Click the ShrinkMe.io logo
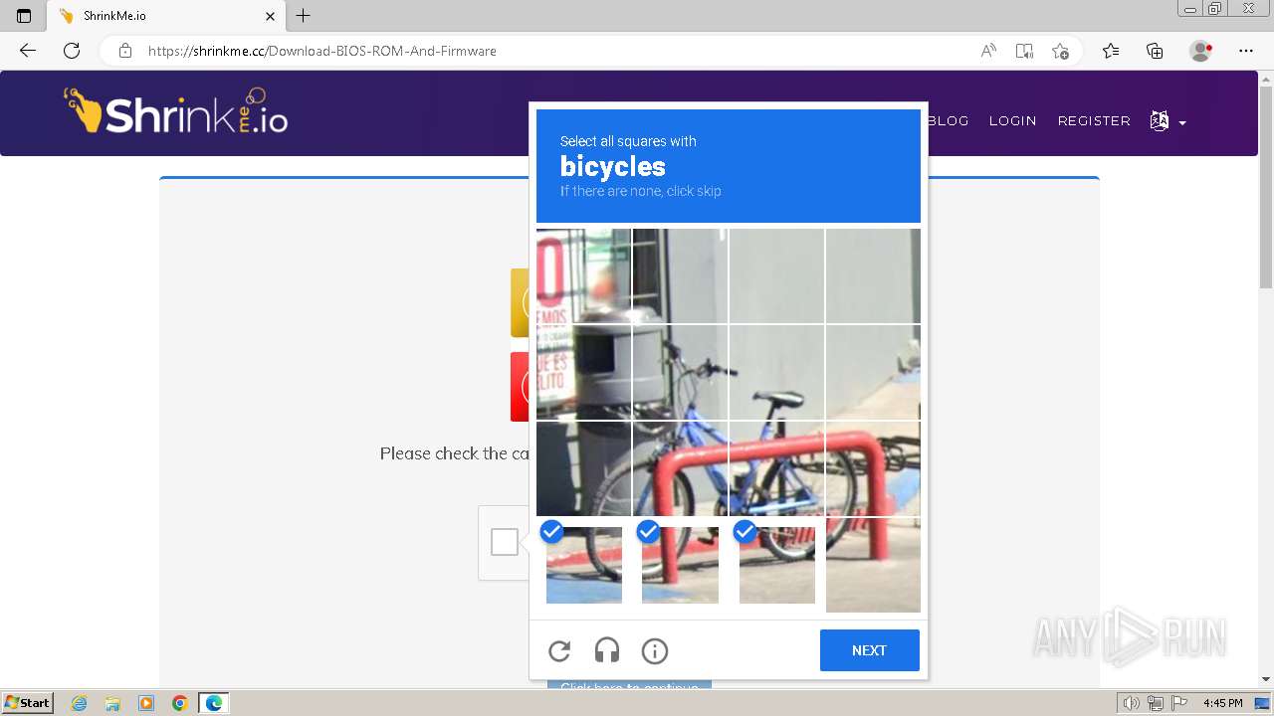 tap(176, 112)
